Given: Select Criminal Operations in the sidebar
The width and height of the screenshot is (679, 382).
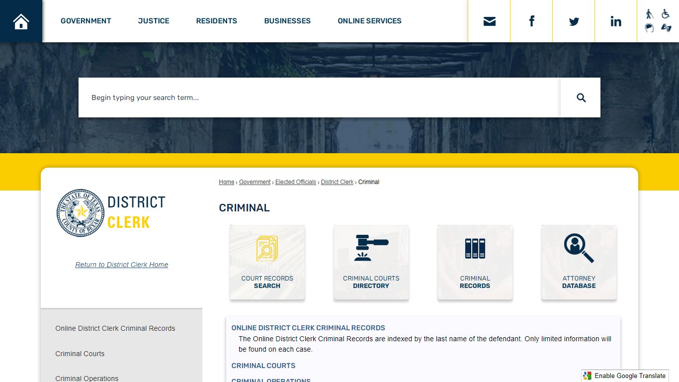Looking at the screenshot, I should [x=87, y=378].
